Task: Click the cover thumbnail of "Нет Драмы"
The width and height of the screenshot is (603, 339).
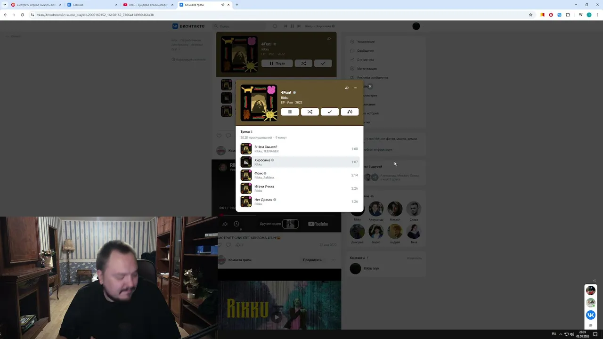Action: 246,202
